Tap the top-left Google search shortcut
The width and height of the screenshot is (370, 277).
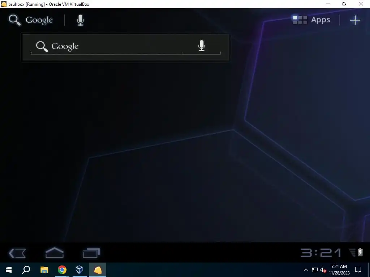click(30, 20)
